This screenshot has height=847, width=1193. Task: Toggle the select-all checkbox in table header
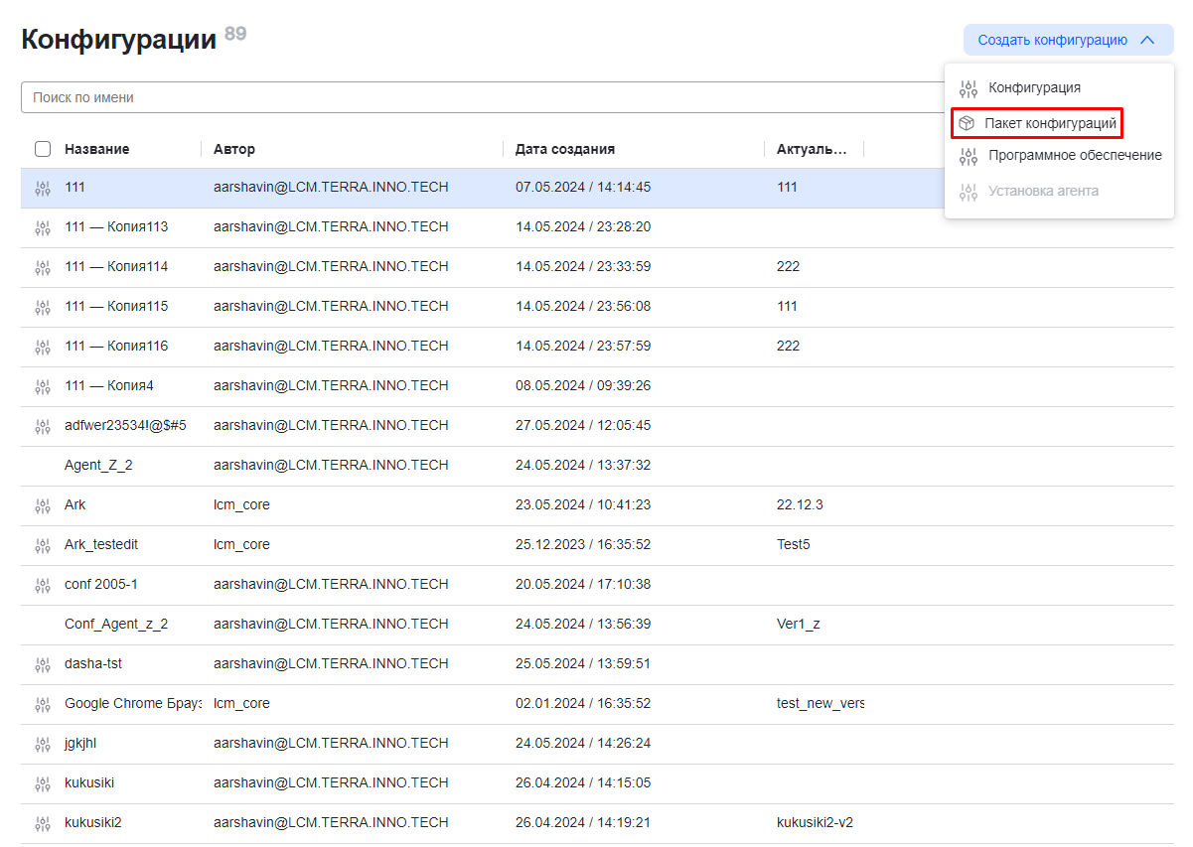[43, 149]
